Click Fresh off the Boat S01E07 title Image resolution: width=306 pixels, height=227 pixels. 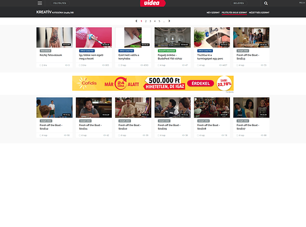pyautogui.click(x=248, y=127)
